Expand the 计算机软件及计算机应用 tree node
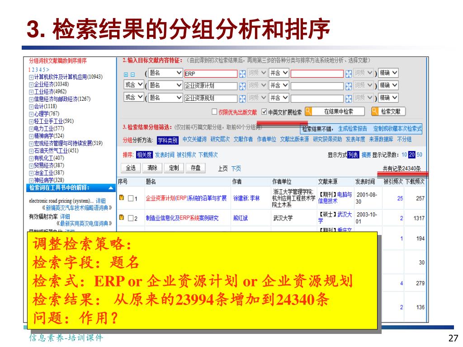 pyautogui.click(x=31, y=77)
